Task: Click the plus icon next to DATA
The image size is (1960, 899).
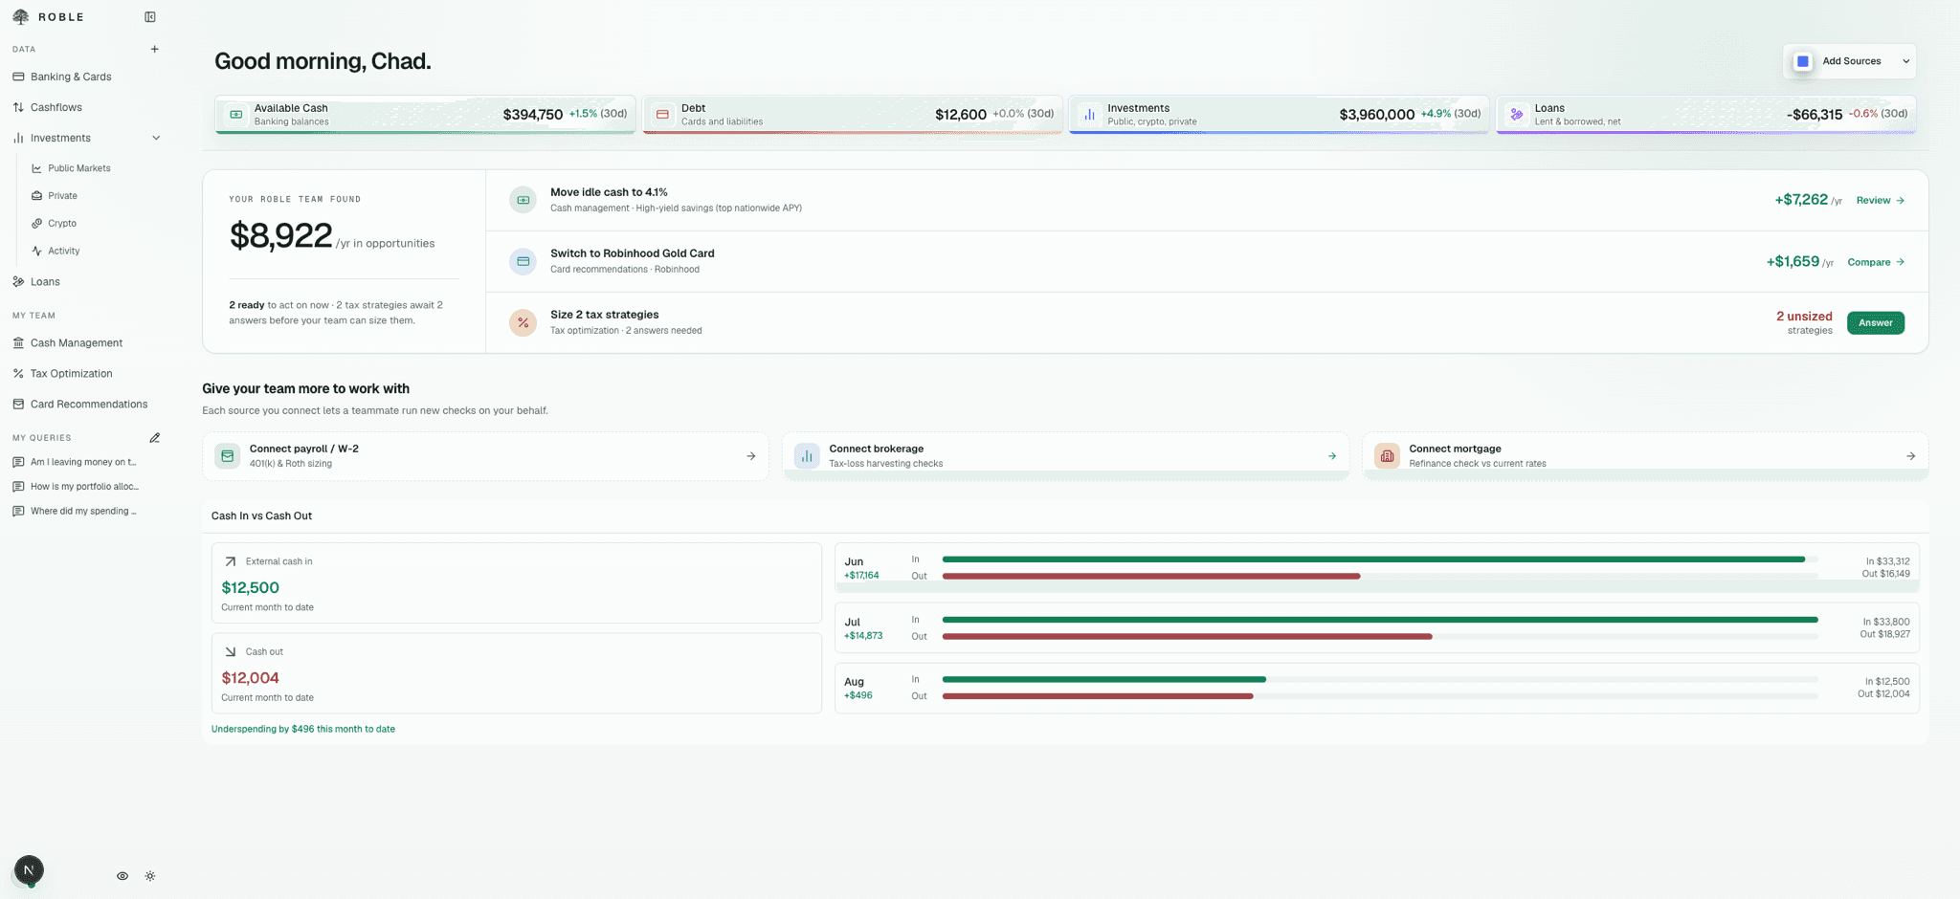Action: pos(155,49)
